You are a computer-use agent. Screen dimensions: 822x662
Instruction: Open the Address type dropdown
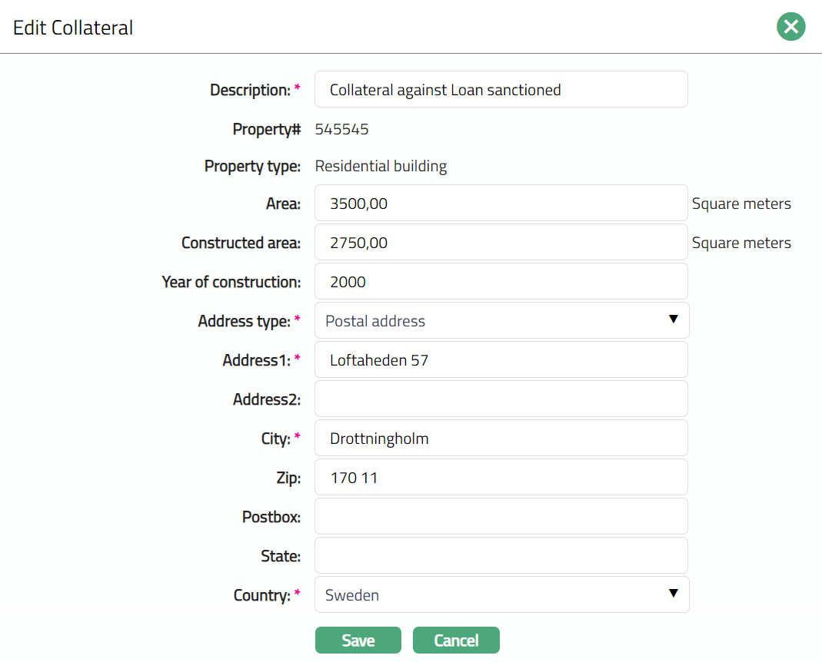point(501,321)
